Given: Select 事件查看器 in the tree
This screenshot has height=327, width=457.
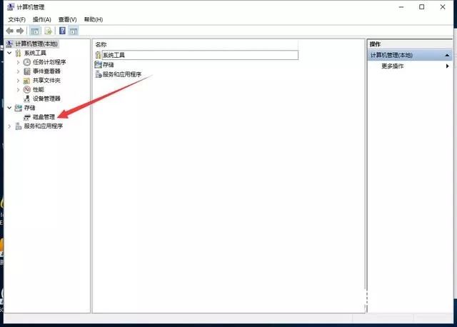Looking at the screenshot, I should 46,71.
